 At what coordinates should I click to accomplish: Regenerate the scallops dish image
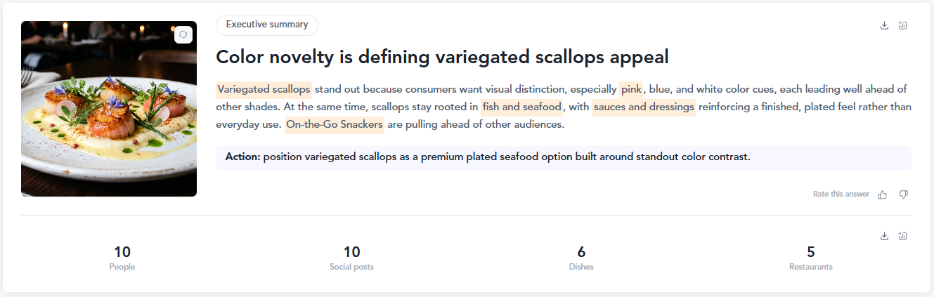183,34
